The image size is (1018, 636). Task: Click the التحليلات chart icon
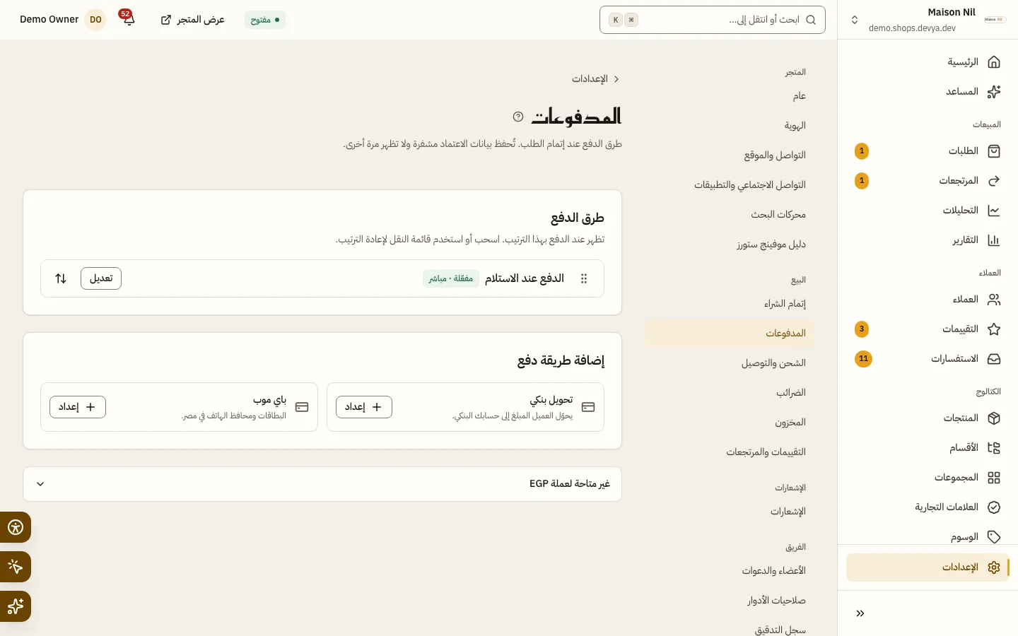point(994,211)
